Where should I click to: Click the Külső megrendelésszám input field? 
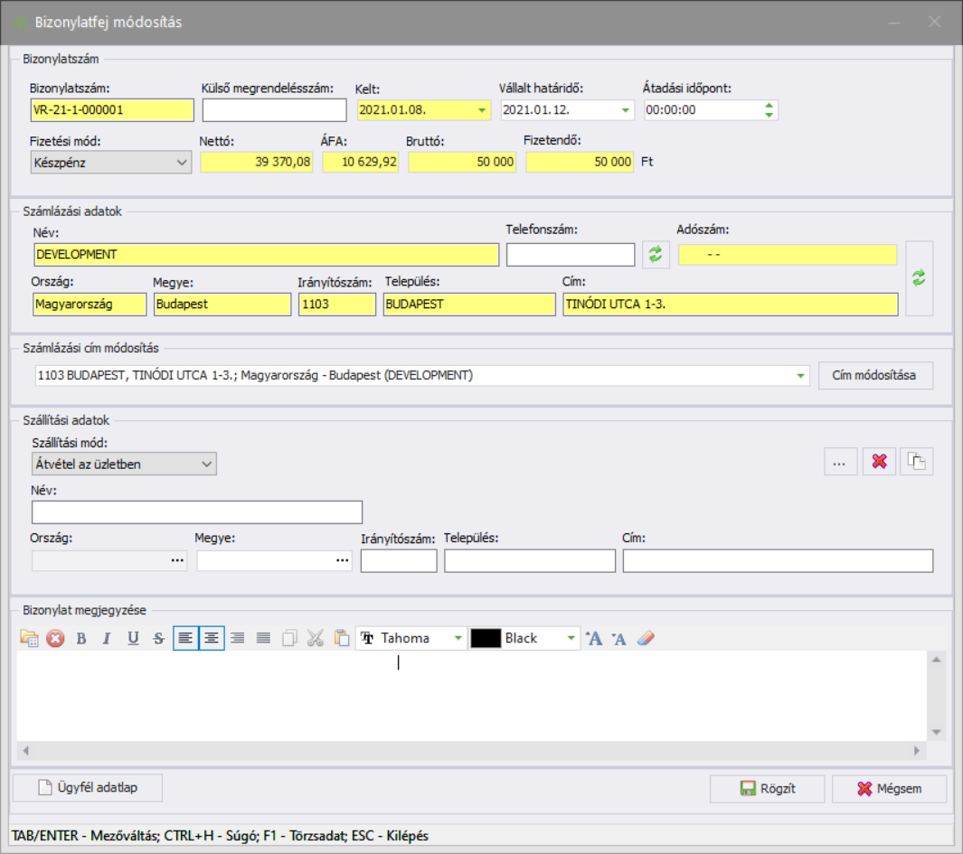274,110
